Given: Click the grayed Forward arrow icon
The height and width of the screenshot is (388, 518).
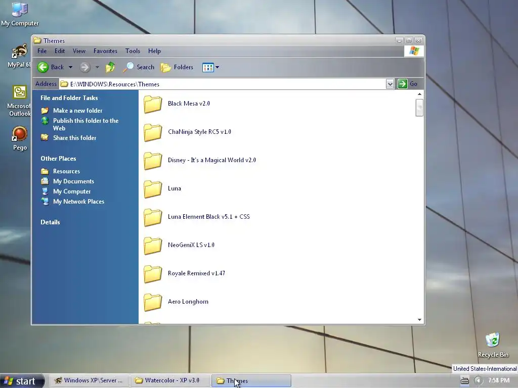Looking at the screenshot, I should pyautogui.click(x=85, y=67).
